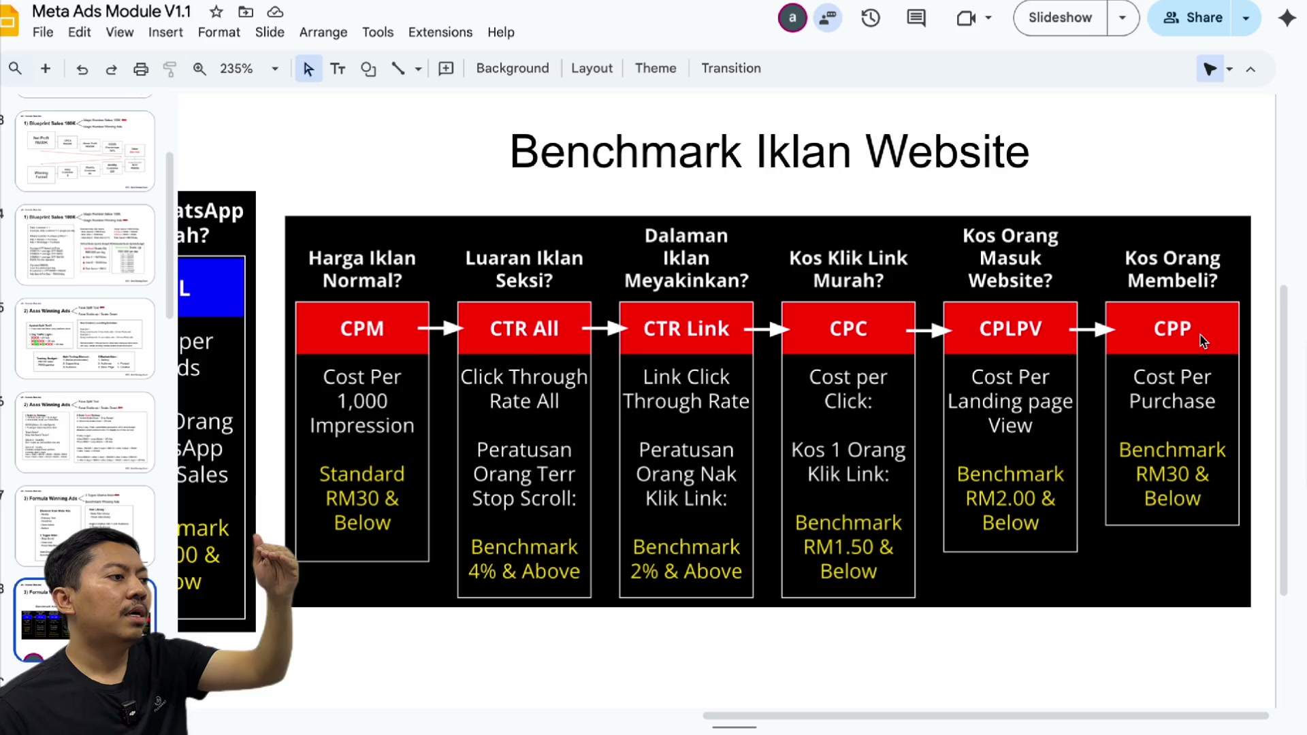The image size is (1307, 735).
Task: Open the version history clock icon
Action: (871, 18)
